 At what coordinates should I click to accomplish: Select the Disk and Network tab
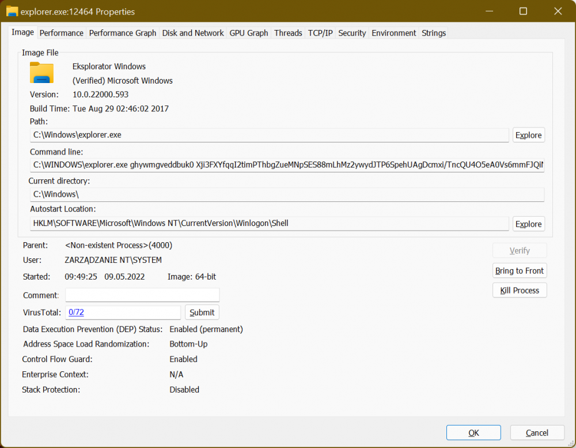pos(193,33)
